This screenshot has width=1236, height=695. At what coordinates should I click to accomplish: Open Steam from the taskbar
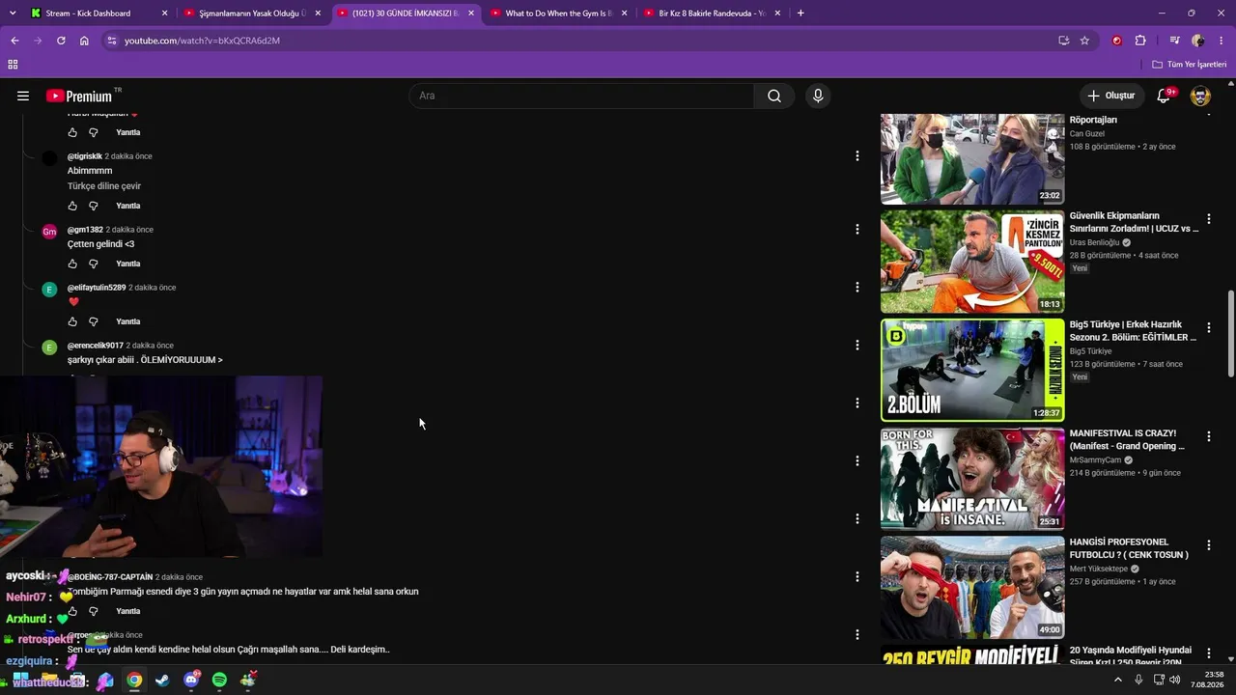point(162,681)
